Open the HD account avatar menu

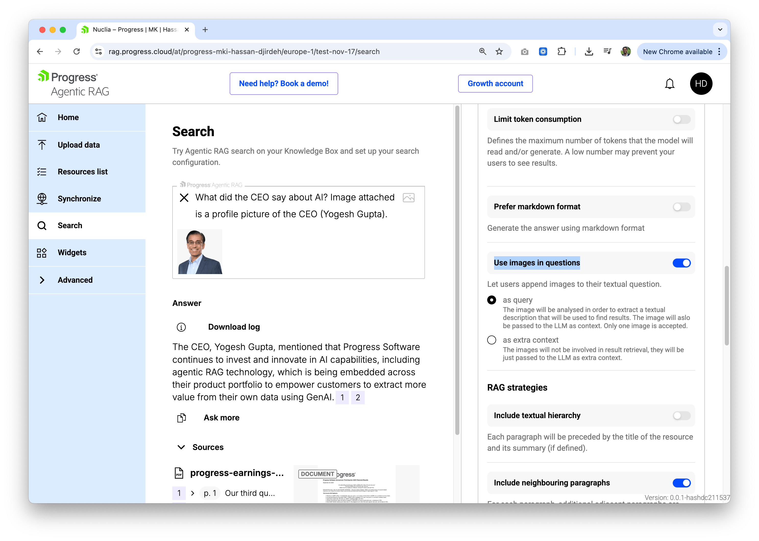pyautogui.click(x=701, y=84)
